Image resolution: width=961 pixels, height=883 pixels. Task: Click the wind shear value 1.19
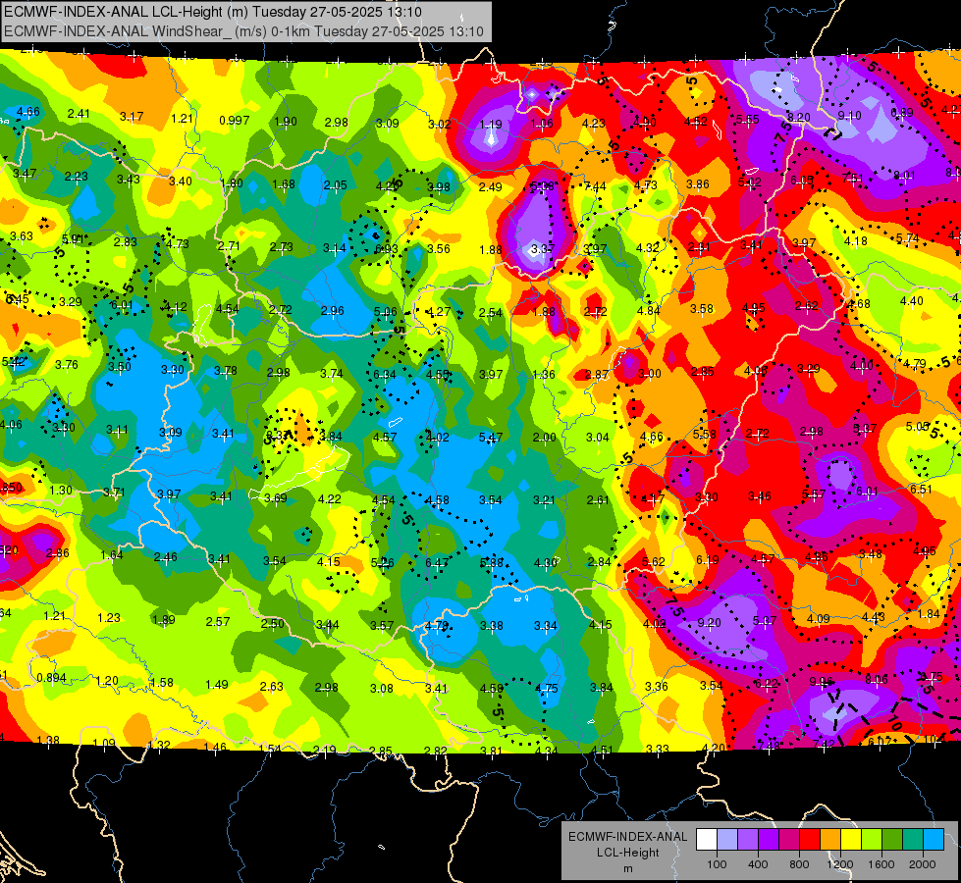[x=490, y=125]
